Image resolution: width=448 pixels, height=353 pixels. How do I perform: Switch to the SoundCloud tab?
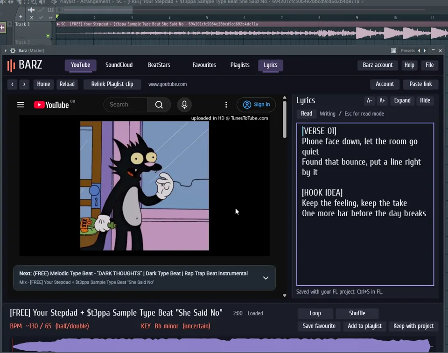pyautogui.click(x=119, y=65)
